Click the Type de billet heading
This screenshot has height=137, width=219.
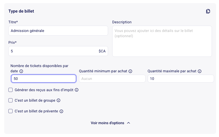[21, 11]
